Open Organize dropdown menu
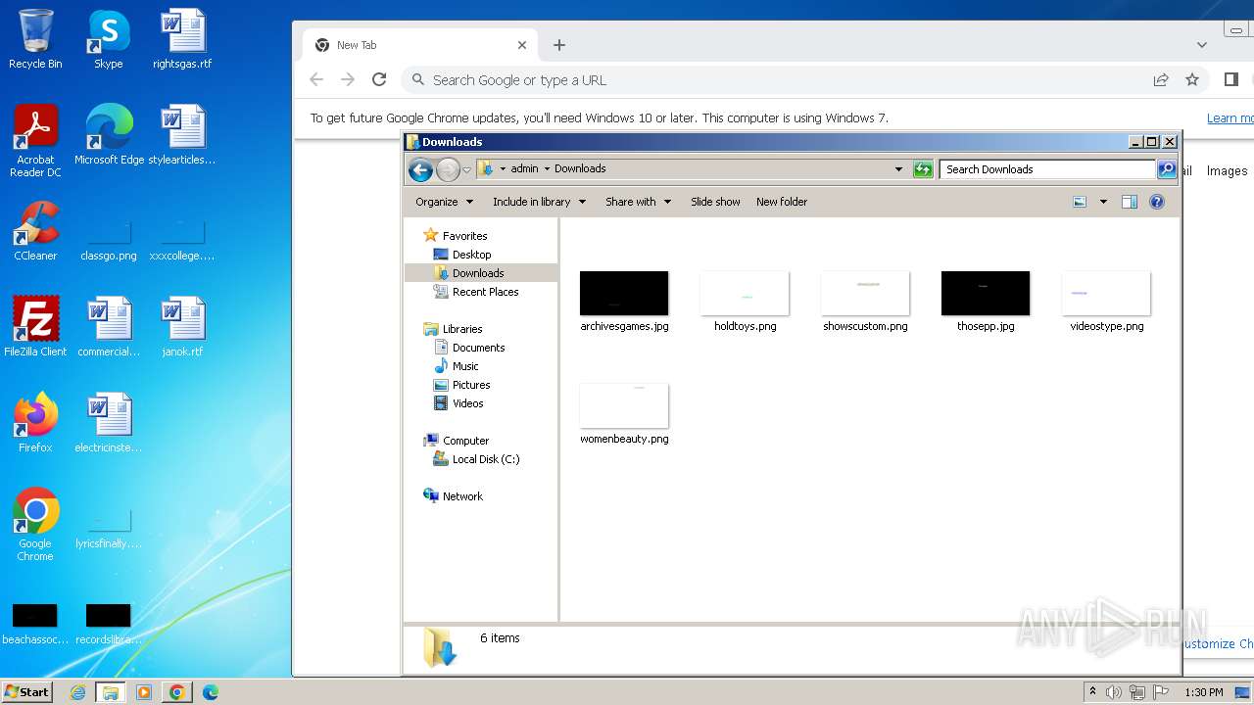1254x705 pixels. point(445,202)
